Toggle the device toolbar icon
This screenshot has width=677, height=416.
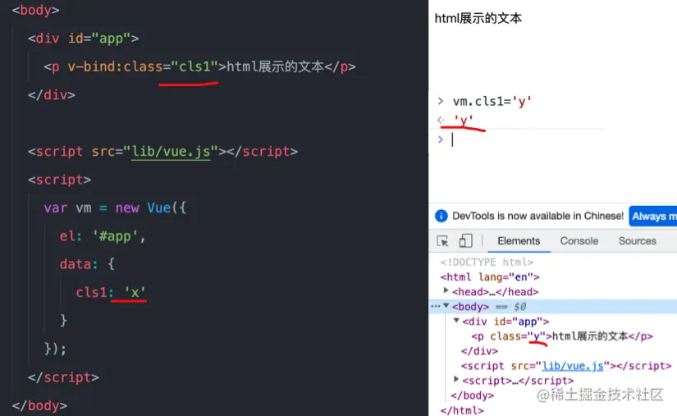[x=465, y=240]
